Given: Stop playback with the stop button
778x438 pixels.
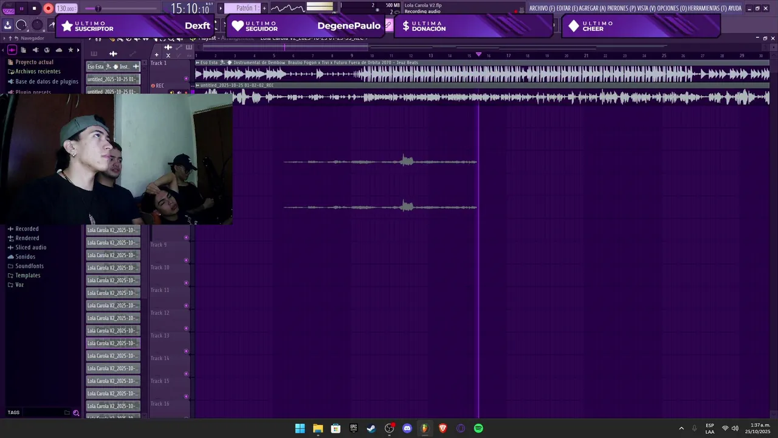Looking at the screenshot, I should [35, 9].
